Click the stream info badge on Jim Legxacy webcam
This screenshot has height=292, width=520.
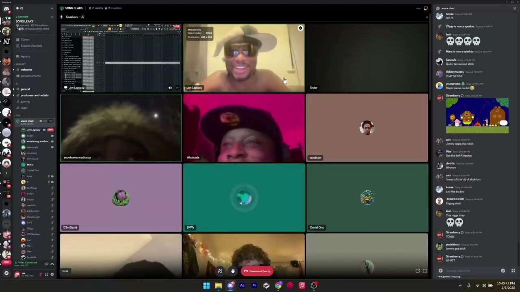pyautogui.click(x=300, y=28)
